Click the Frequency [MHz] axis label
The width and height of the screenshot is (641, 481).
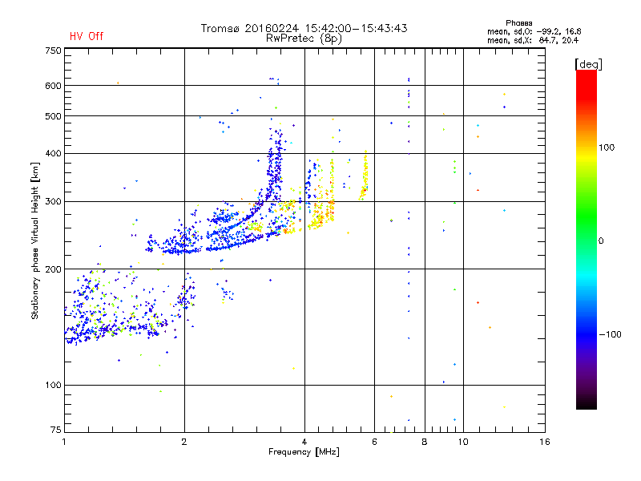tap(304, 452)
